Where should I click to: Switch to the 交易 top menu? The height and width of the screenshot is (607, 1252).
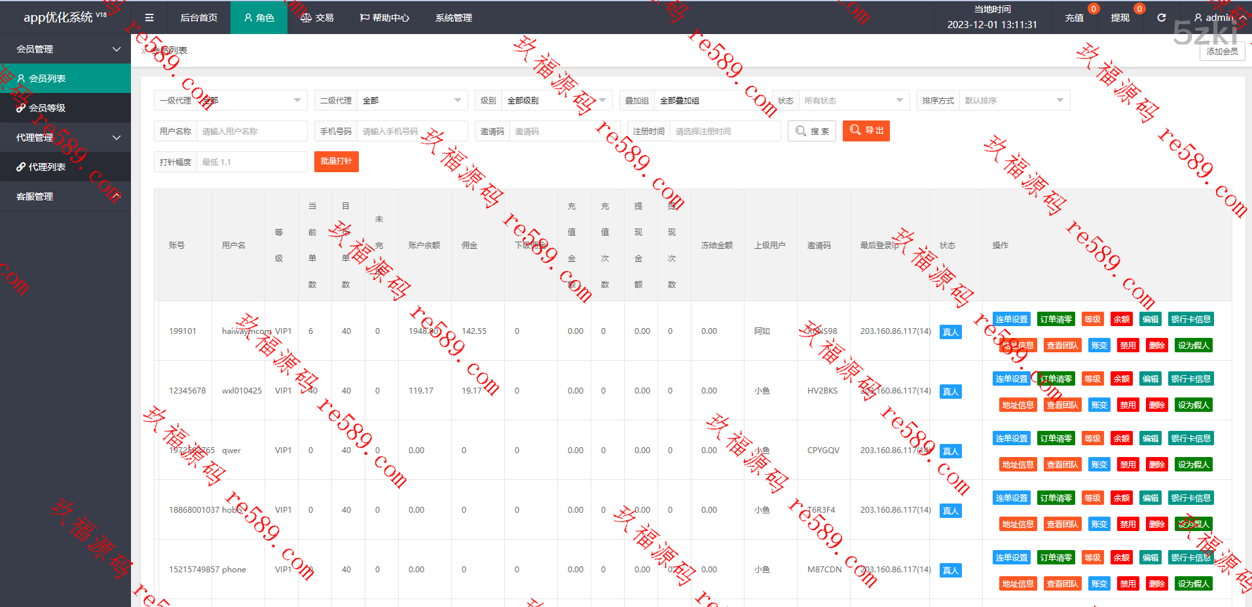(x=317, y=18)
